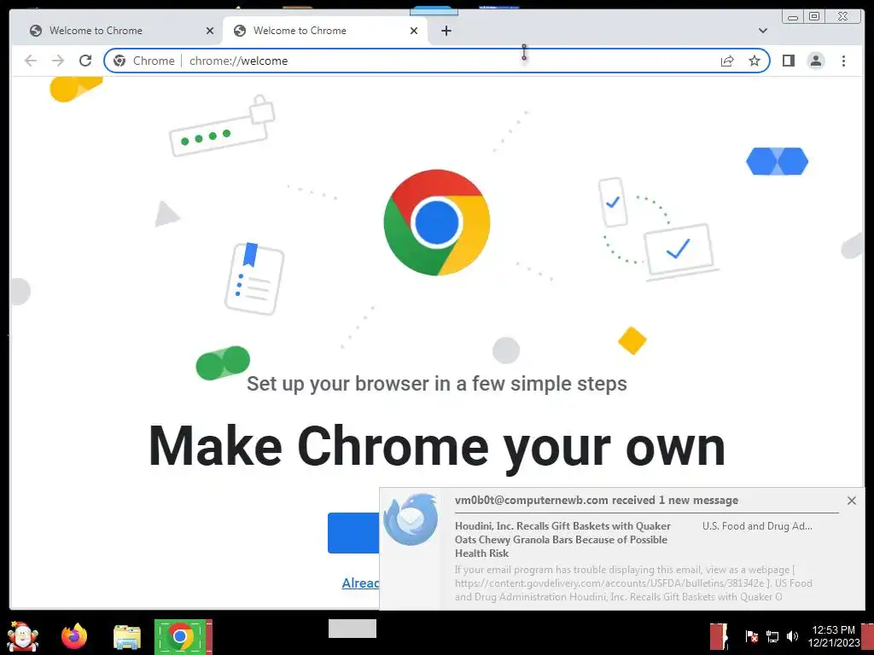Reload the chrome://welcome page
The height and width of the screenshot is (655, 874).
point(85,61)
